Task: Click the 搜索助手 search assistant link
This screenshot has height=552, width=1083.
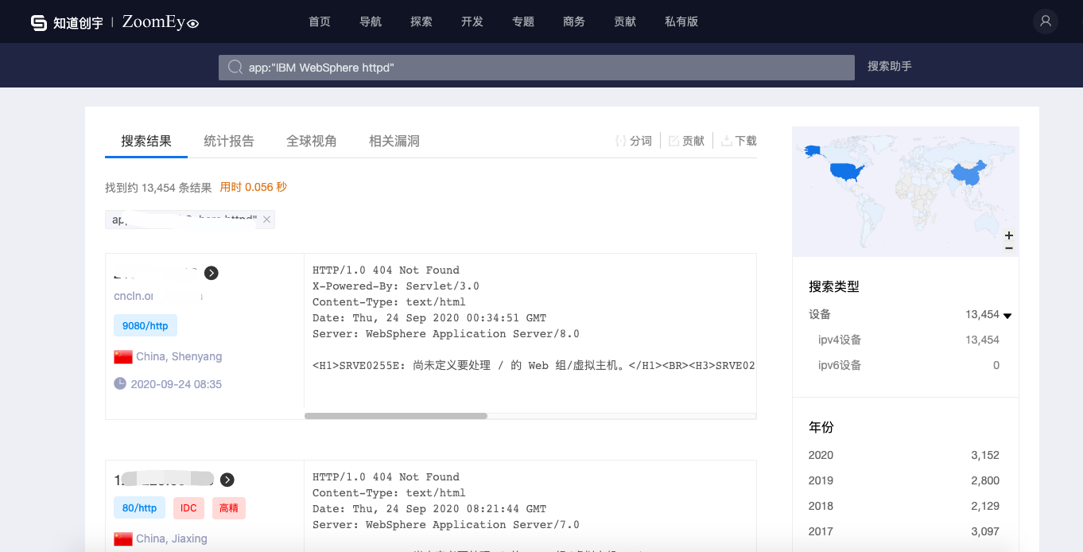Action: (x=890, y=66)
